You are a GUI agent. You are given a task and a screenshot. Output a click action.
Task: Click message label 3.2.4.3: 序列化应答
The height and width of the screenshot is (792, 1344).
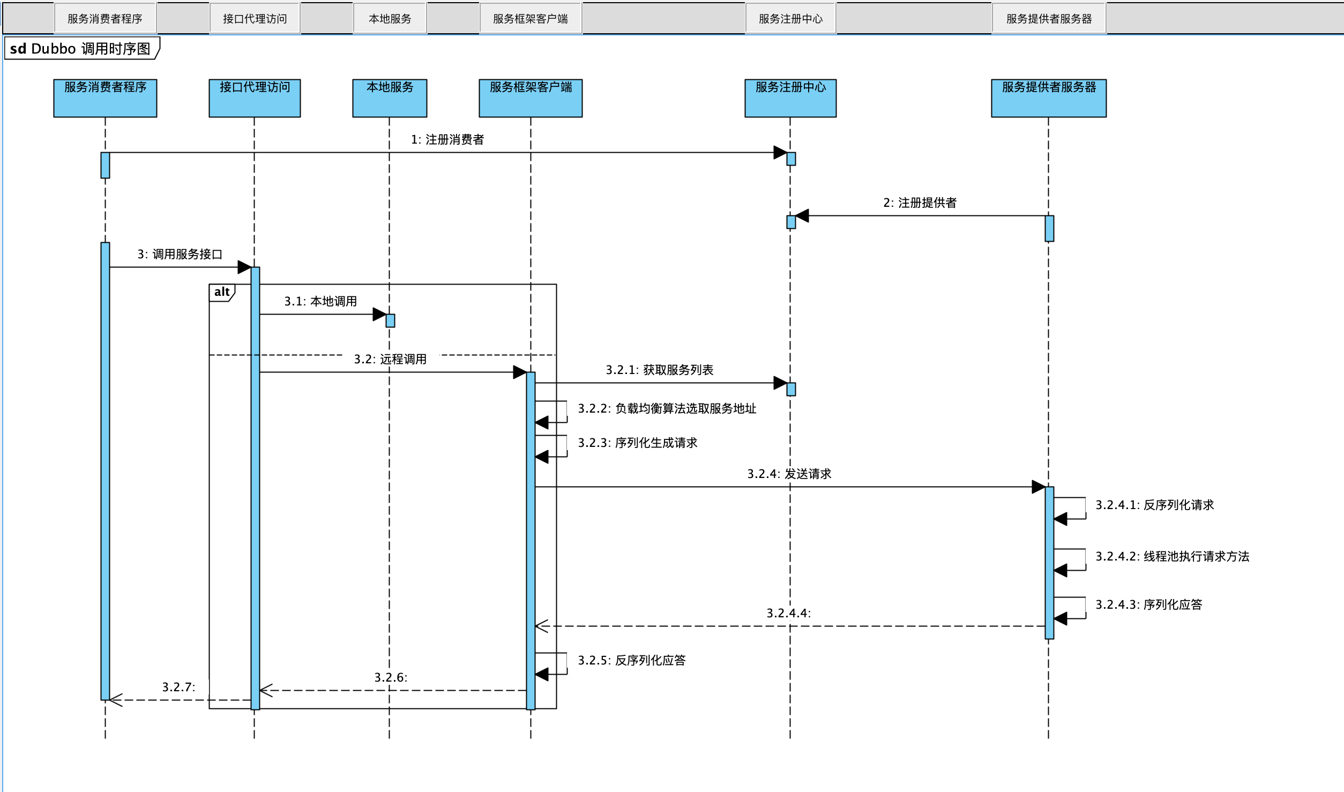click(1148, 604)
